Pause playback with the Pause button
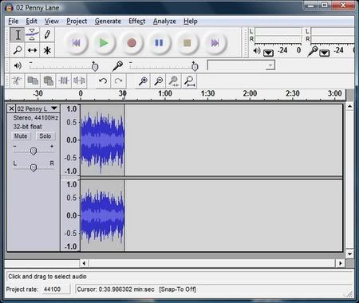The image size is (359, 303). tap(159, 43)
